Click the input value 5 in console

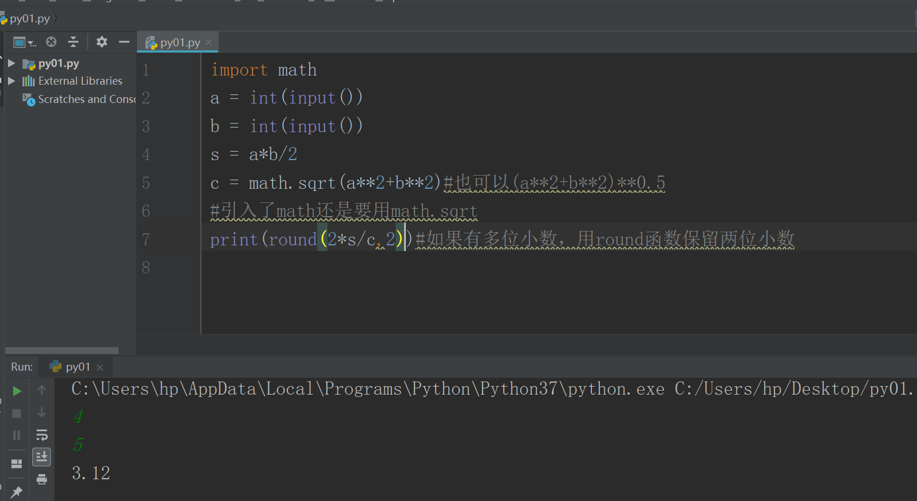coord(78,444)
